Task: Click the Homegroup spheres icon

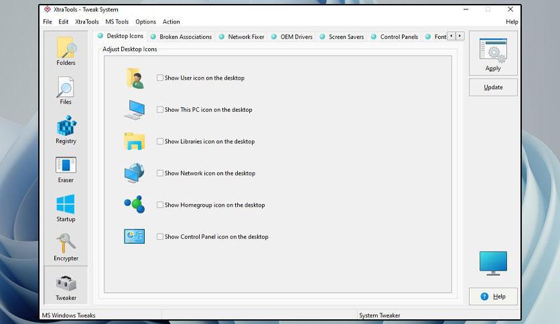Action: point(134,204)
